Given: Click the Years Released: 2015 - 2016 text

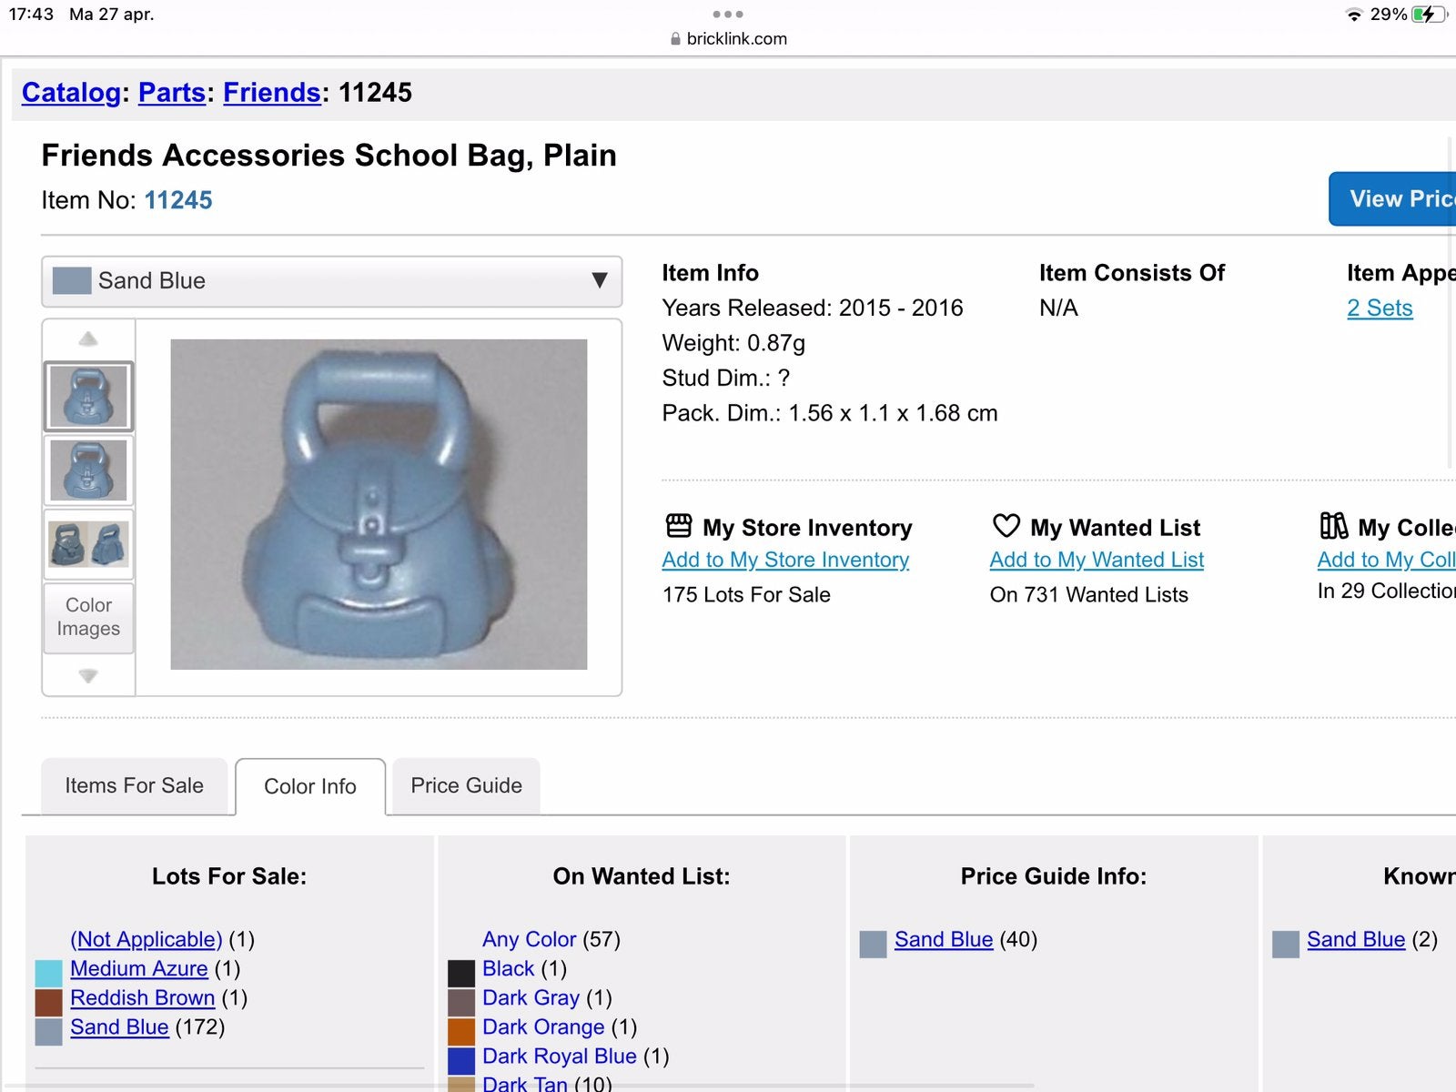Looking at the screenshot, I should [x=813, y=308].
